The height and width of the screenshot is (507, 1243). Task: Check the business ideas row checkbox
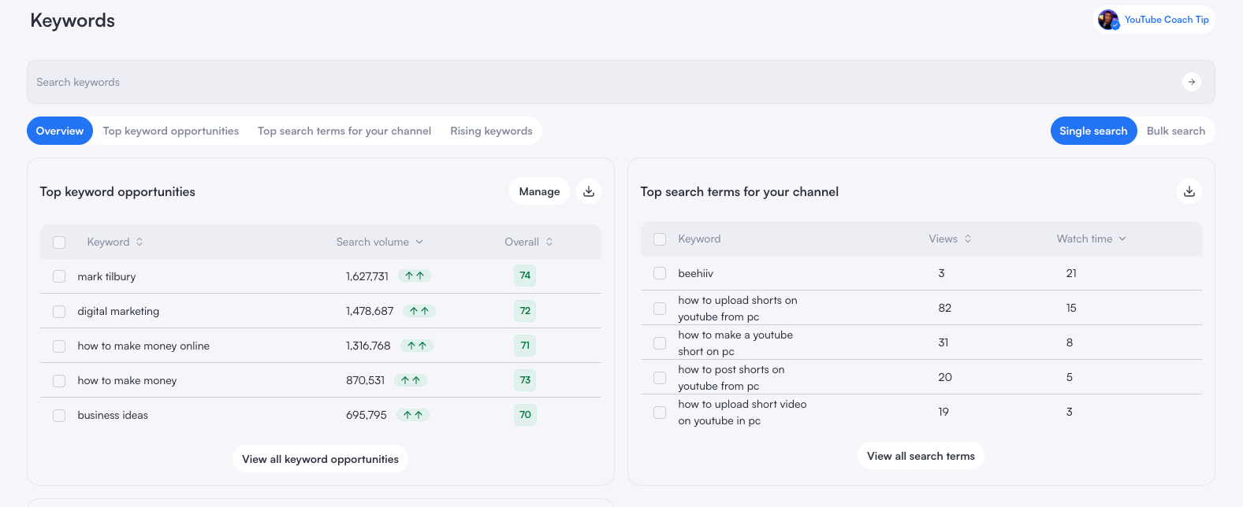[x=59, y=416]
